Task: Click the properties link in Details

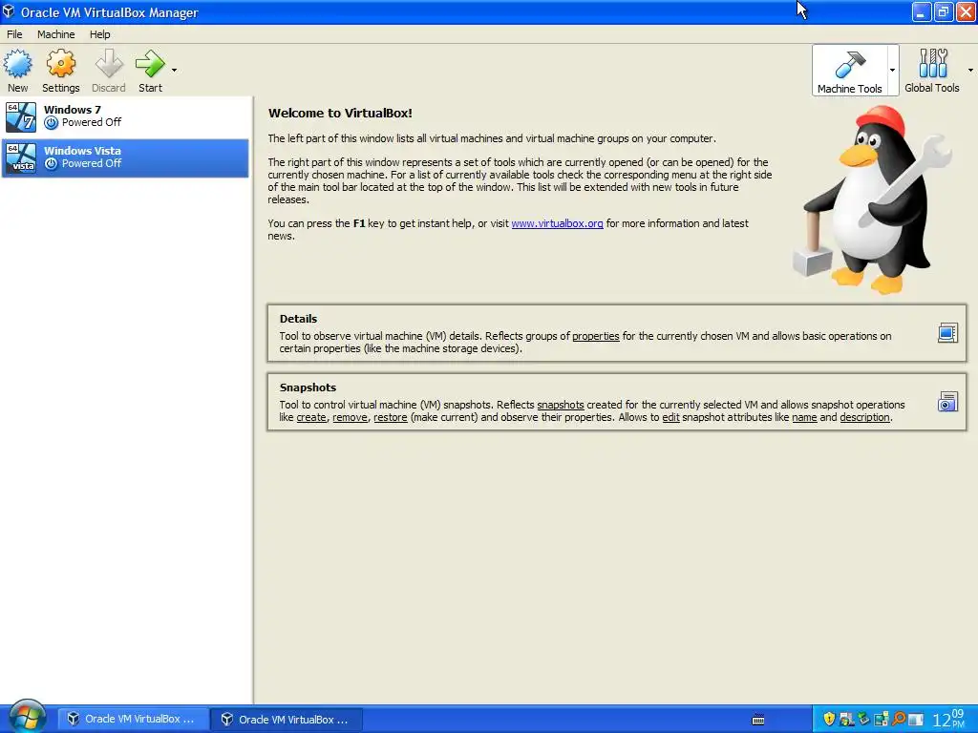Action: tap(596, 337)
